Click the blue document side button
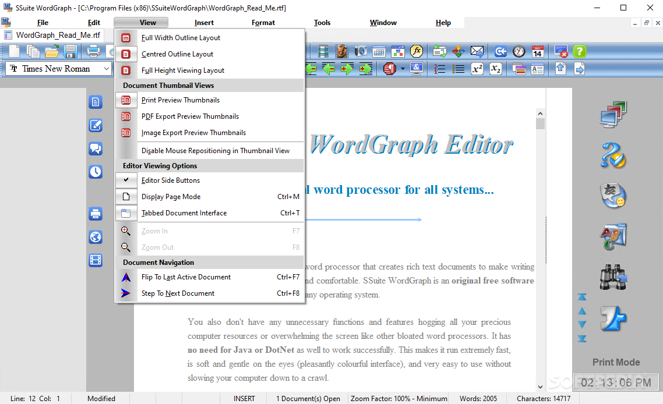663x404 pixels. [96, 102]
